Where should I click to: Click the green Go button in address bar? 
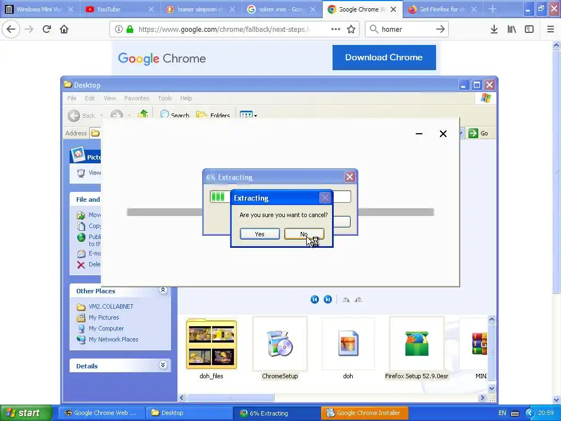coord(478,133)
